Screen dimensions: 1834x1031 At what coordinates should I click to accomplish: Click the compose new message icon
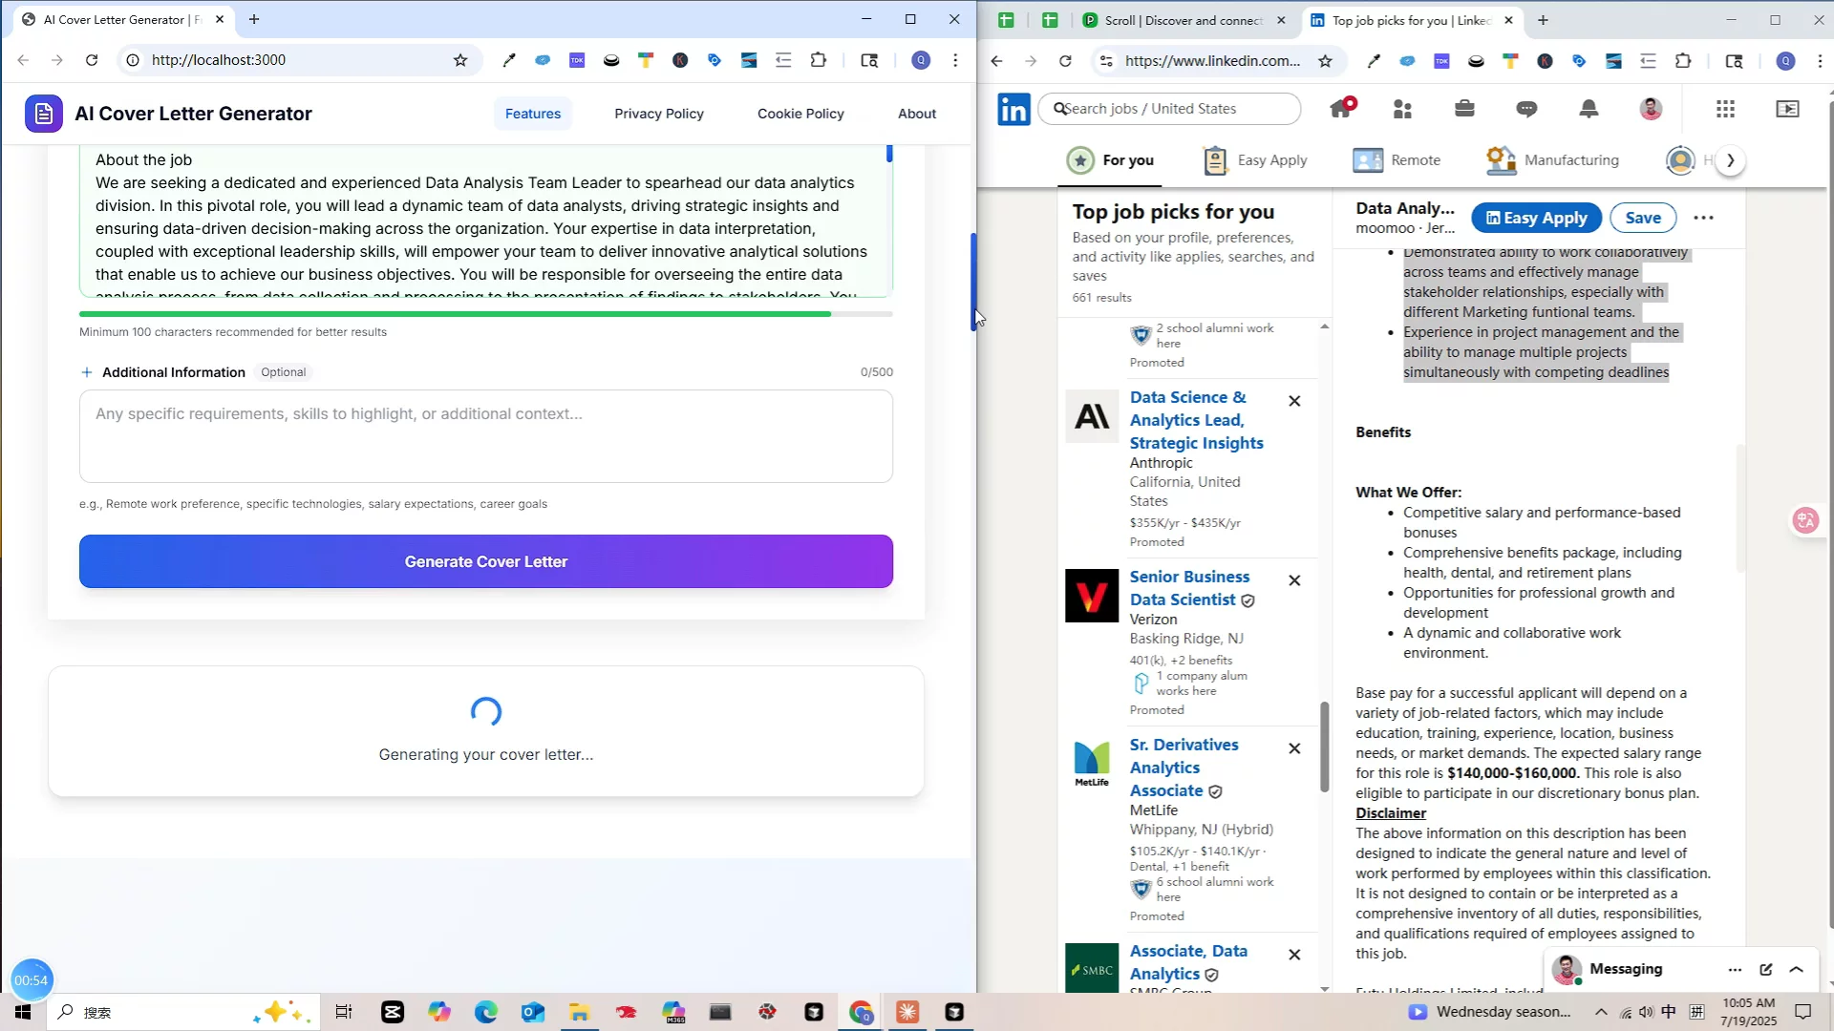(1765, 969)
